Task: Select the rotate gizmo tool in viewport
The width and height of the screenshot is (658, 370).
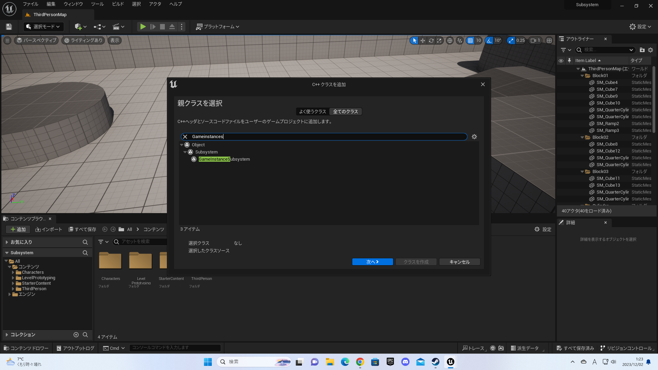Action: point(431,40)
